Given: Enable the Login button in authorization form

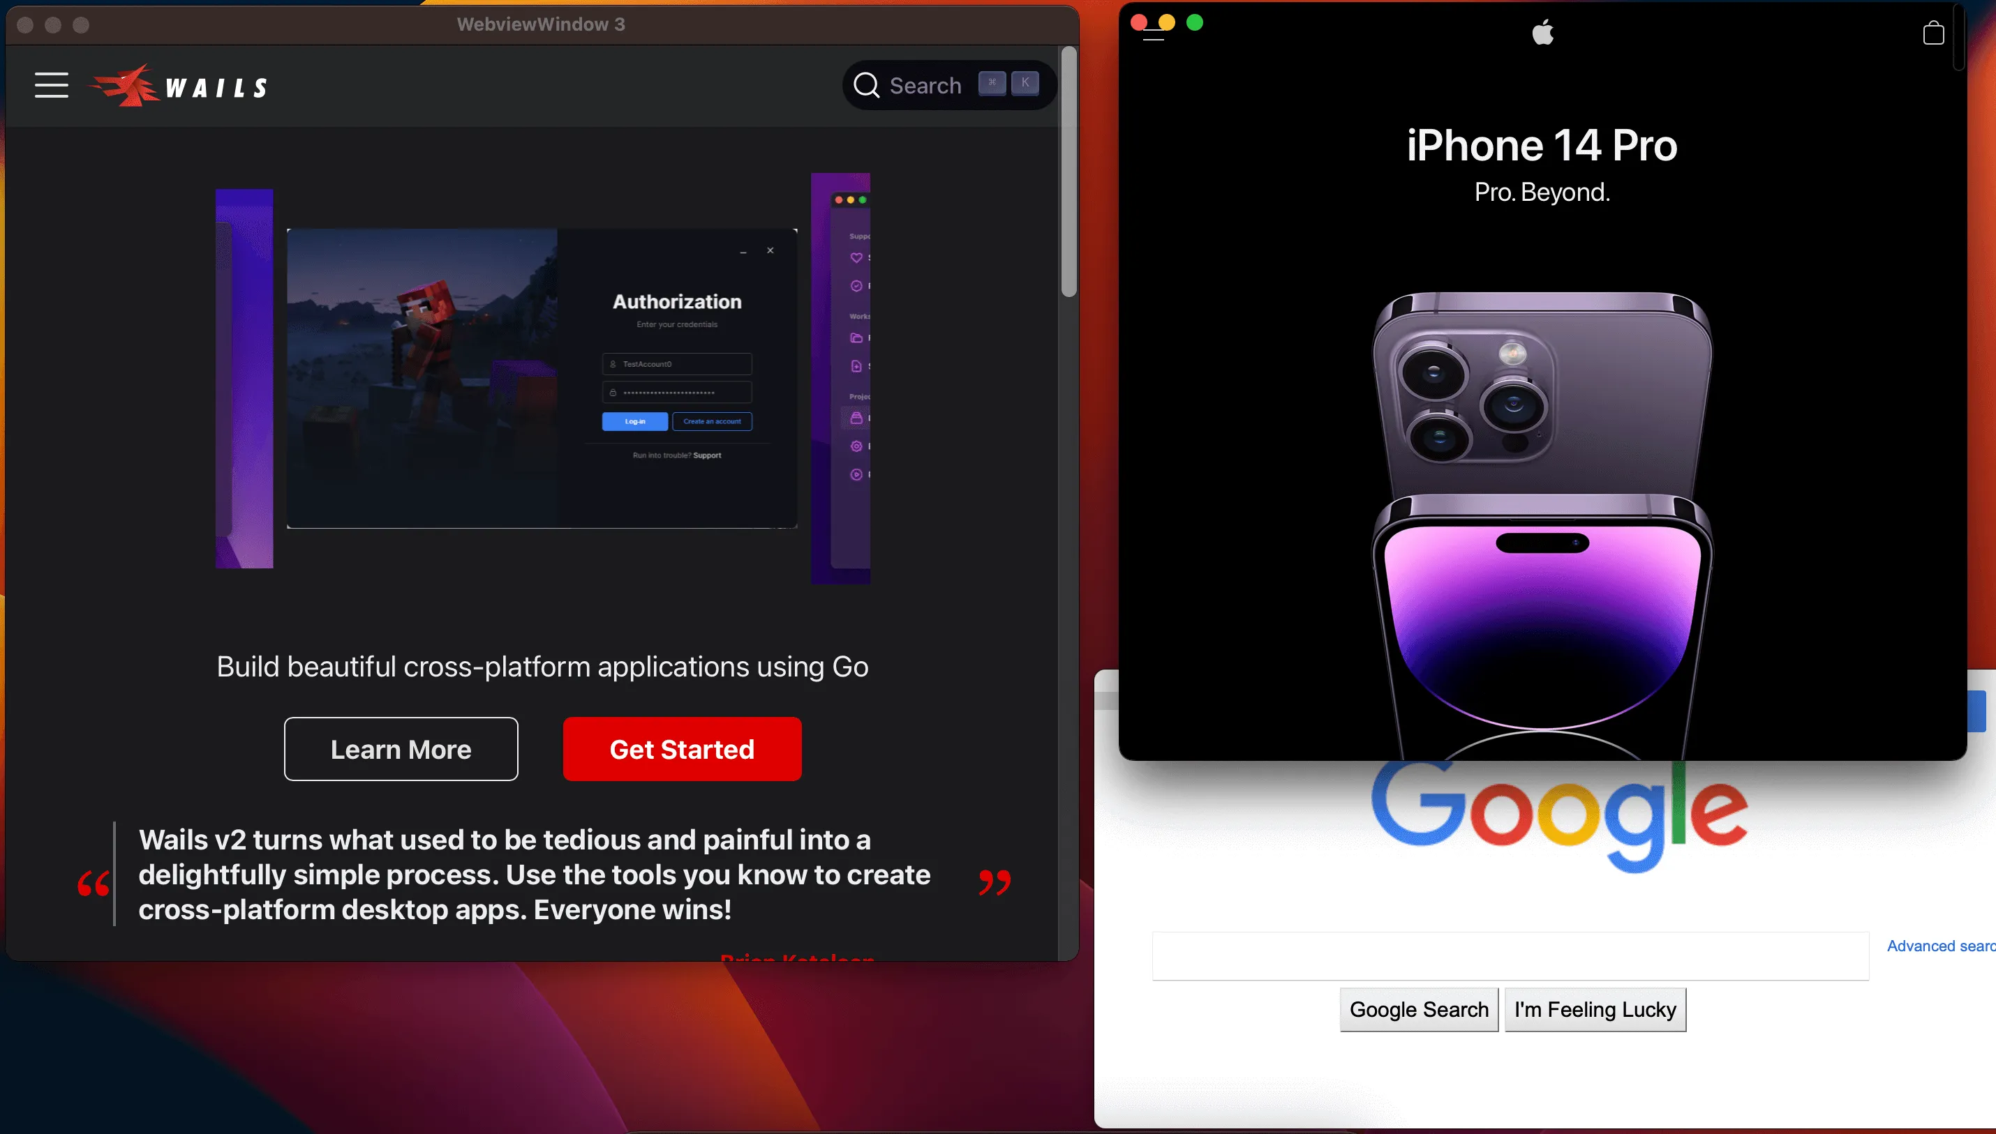Looking at the screenshot, I should [634, 421].
